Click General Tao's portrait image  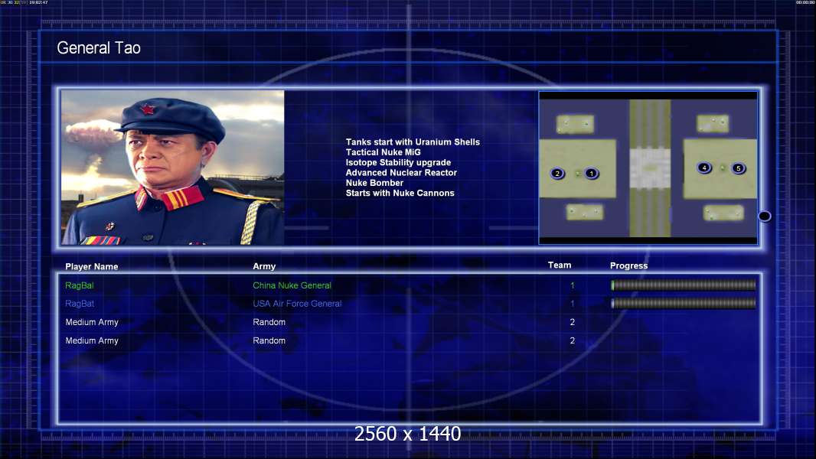pyautogui.click(x=173, y=168)
